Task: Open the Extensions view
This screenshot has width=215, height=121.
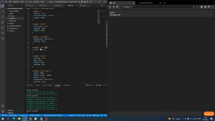Action: pos(3,28)
